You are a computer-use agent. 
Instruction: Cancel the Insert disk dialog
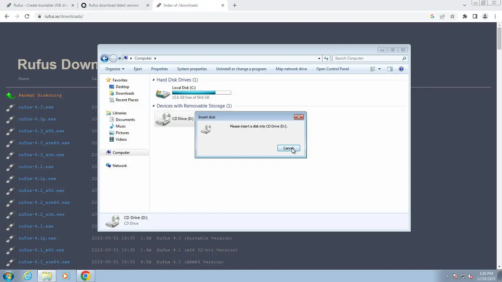tap(289, 148)
